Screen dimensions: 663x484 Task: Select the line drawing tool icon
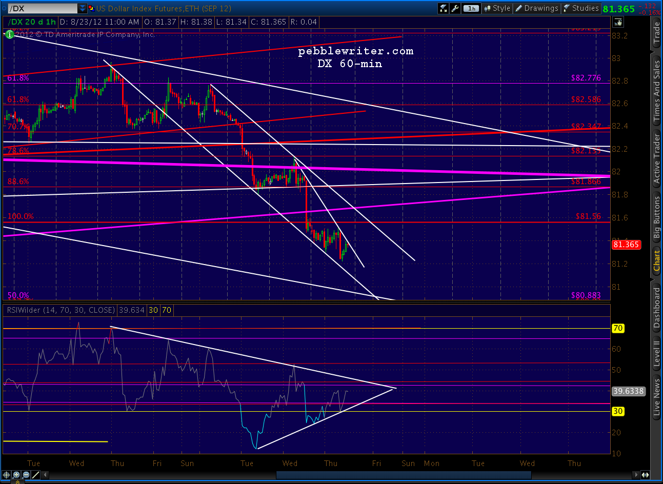(35, 475)
